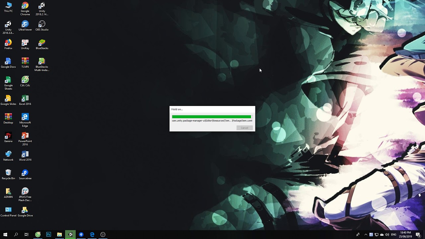The width and height of the screenshot is (425, 239).
Task: Select the Google Sheets desktop icon
Action: click(8, 83)
